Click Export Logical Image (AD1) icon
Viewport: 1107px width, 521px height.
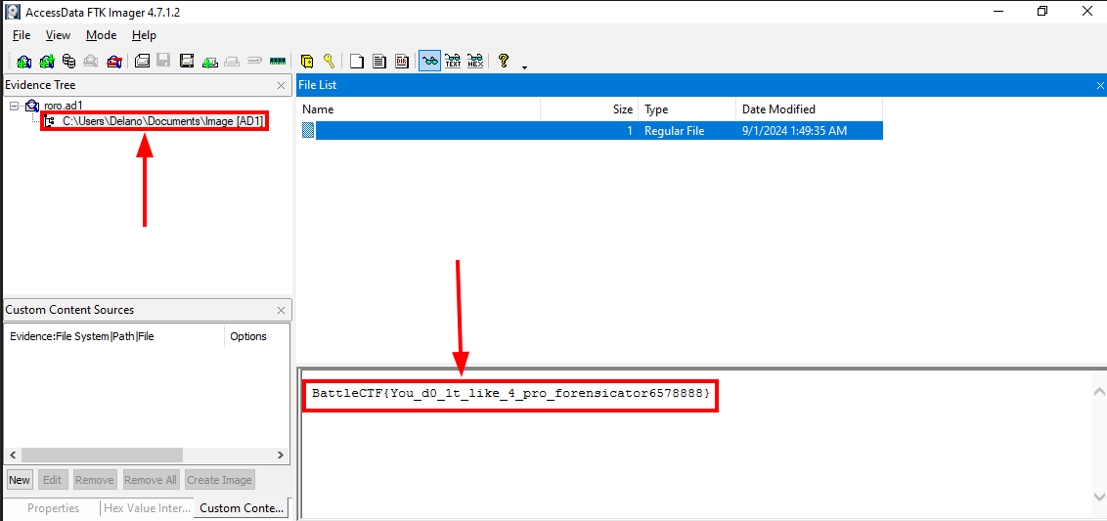click(187, 62)
